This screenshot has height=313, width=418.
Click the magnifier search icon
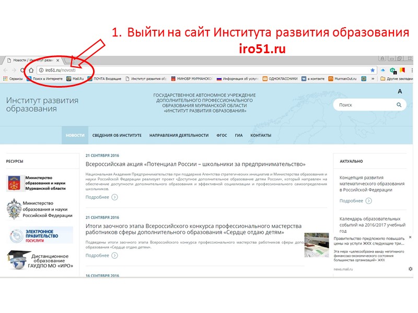399,105
